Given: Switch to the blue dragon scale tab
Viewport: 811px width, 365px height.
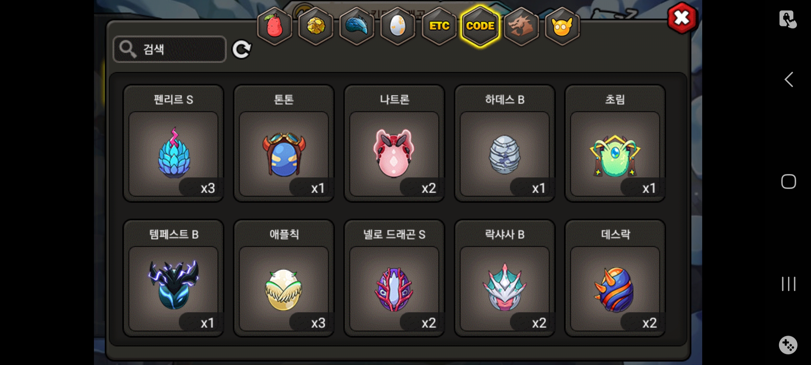Looking at the screenshot, I should point(357,26).
